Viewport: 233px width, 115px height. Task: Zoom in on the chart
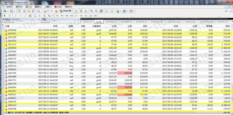(91, 11)
